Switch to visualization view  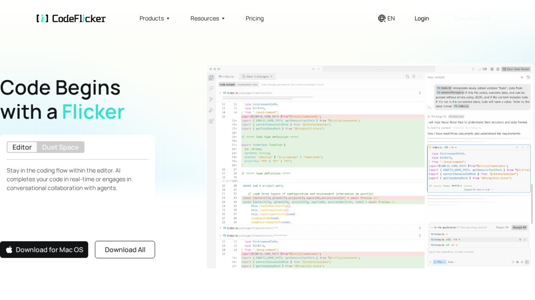[x=247, y=84]
